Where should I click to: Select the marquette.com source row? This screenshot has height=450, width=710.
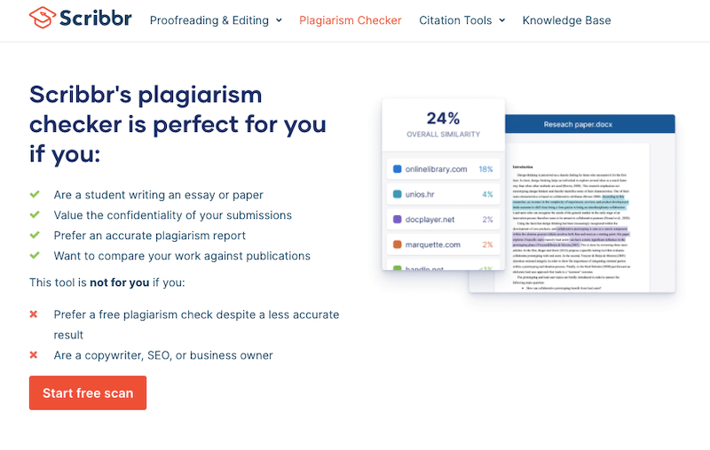tap(443, 244)
